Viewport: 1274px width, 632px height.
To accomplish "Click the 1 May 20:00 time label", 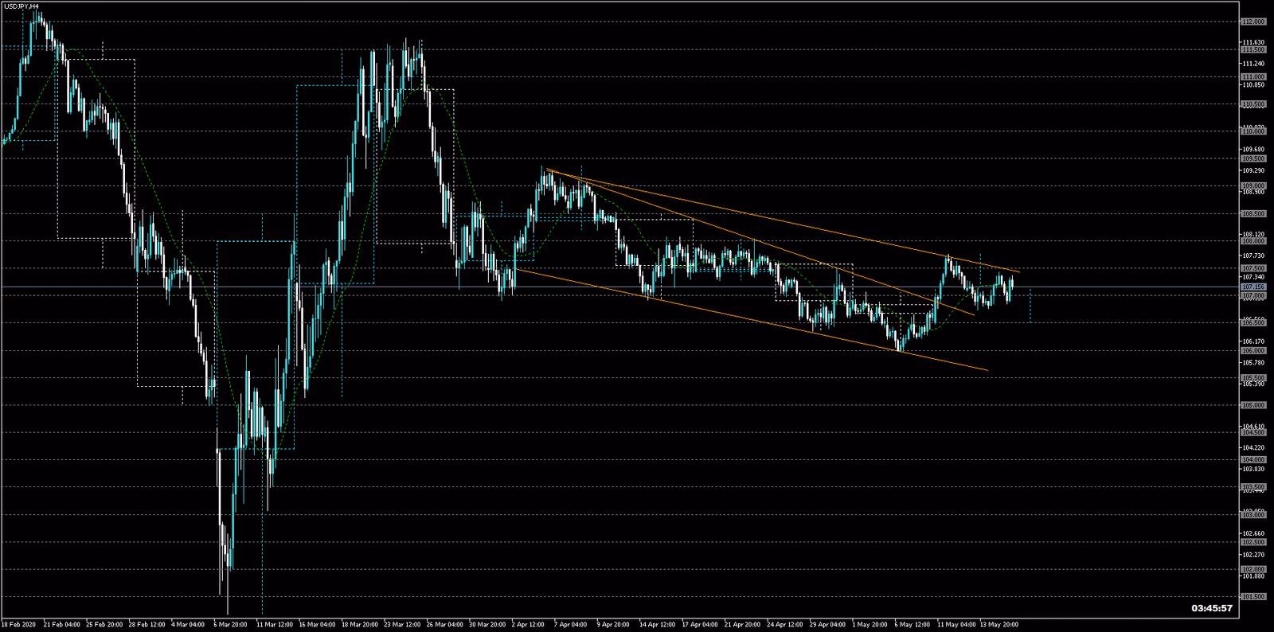I will 870,625.
